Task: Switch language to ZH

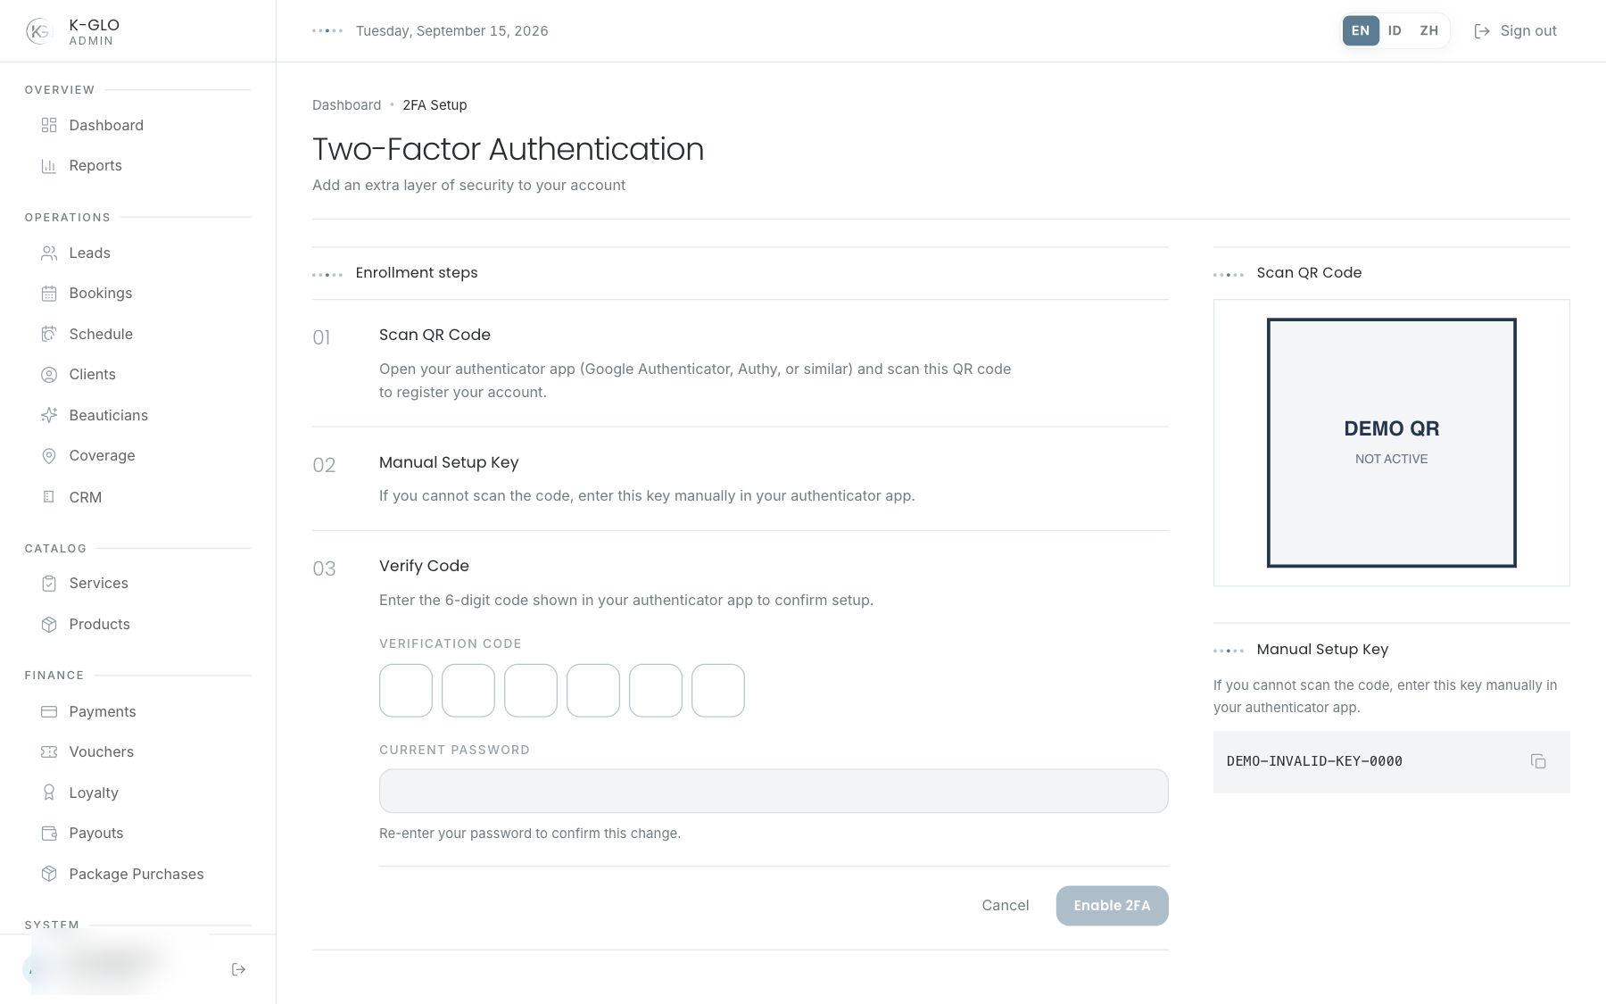Action: pyautogui.click(x=1429, y=30)
